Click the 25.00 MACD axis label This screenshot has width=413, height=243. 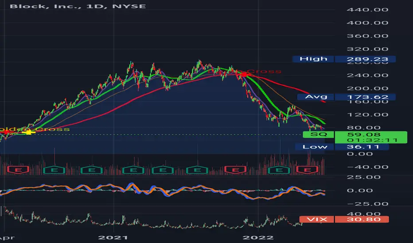point(363,177)
